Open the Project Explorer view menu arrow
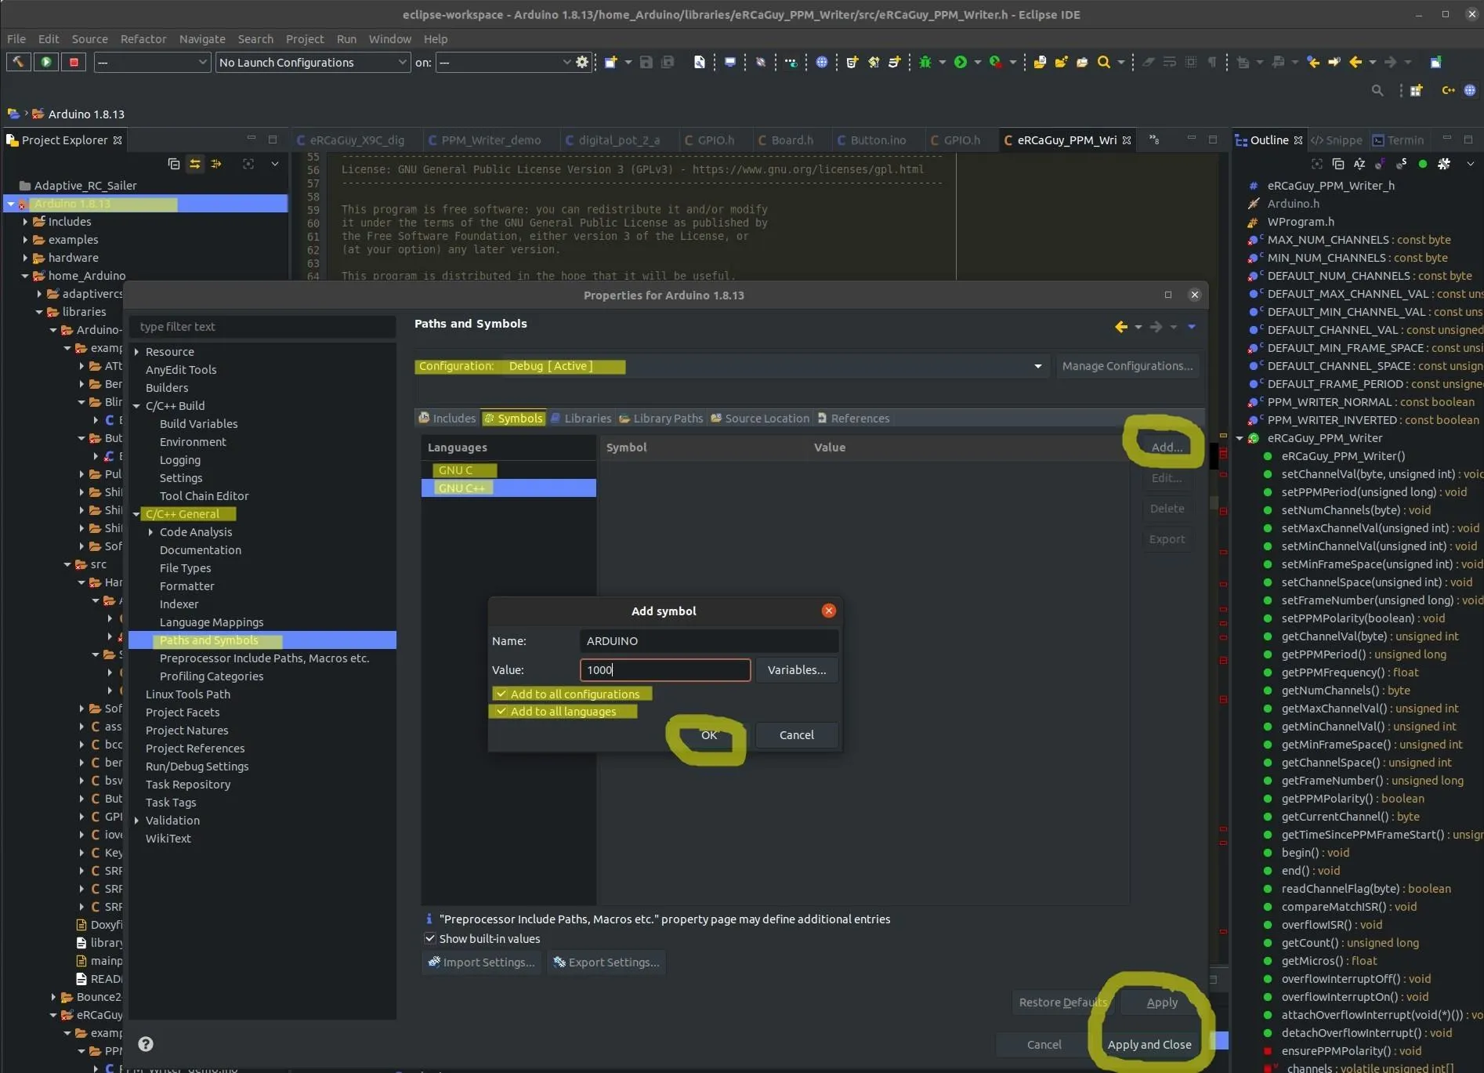Viewport: 1484px width, 1073px height. 275,164
